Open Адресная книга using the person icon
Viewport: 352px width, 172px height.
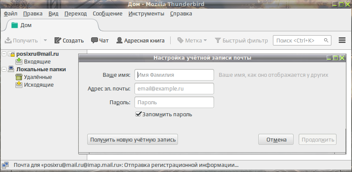[x=119, y=41]
